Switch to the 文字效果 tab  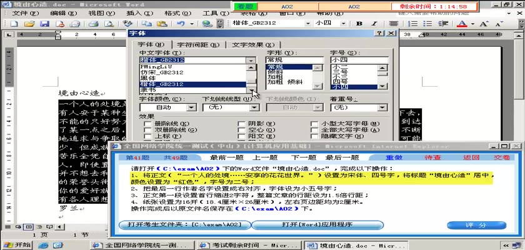tap(252, 44)
